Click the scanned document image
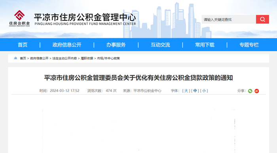 coord(138,131)
